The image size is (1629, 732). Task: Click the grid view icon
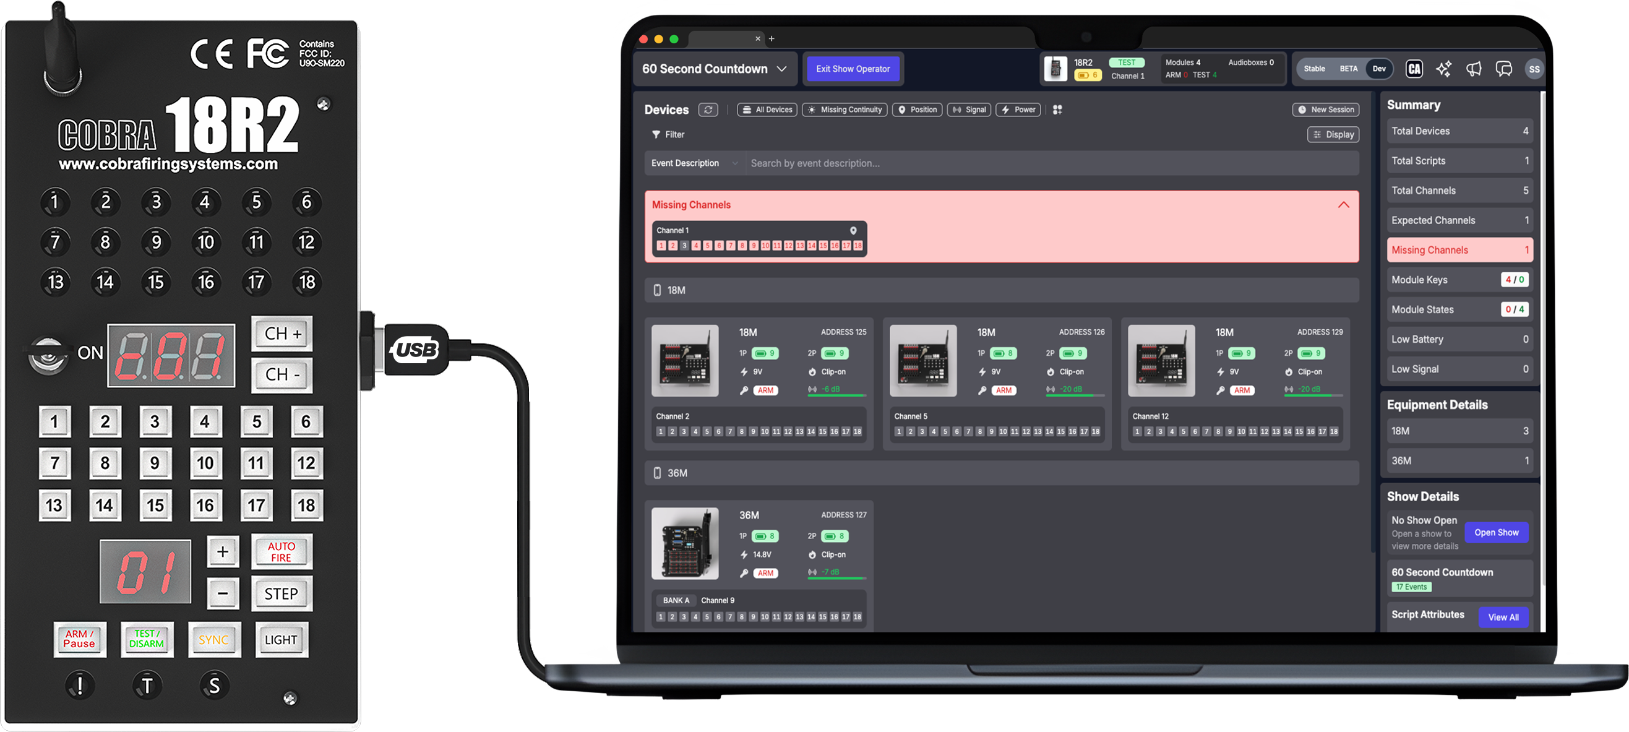1057,110
